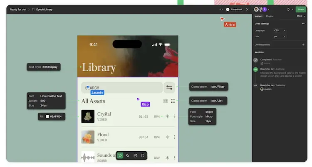Open the Unit px dropdown
Screen dimensions: 312x167
coord(280,36)
